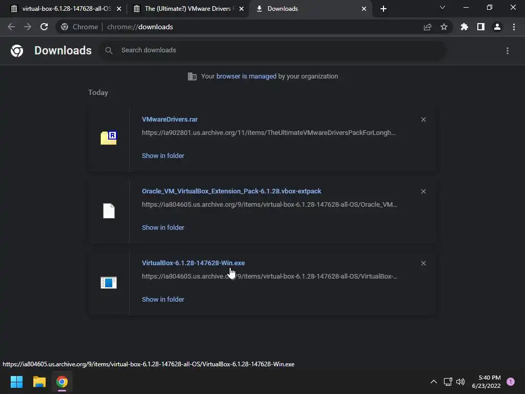Click the VMwareDrivers.rar source URL
This screenshot has height=394, width=525.
click(x=269, y=133)
